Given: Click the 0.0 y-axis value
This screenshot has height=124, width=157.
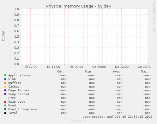Looking at the screenshot, I should 17,64.
